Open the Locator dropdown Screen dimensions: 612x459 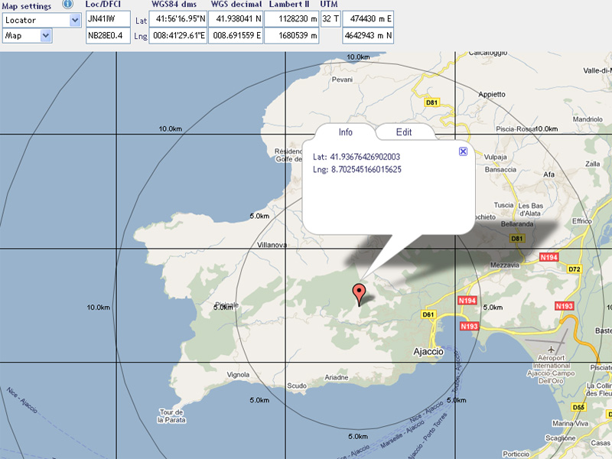pos(42,20)
